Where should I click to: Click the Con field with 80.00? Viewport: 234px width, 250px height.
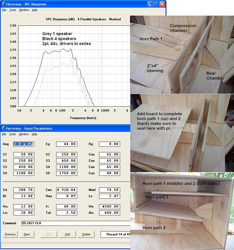[x=109, y=173]
